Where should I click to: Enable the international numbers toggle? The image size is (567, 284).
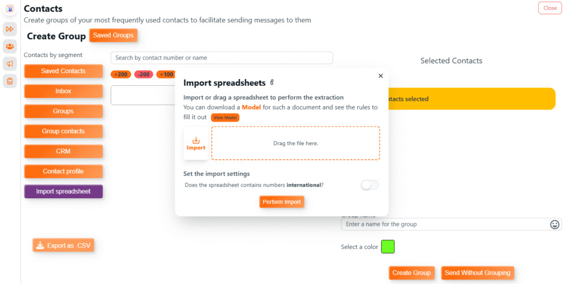coord(369,185)
